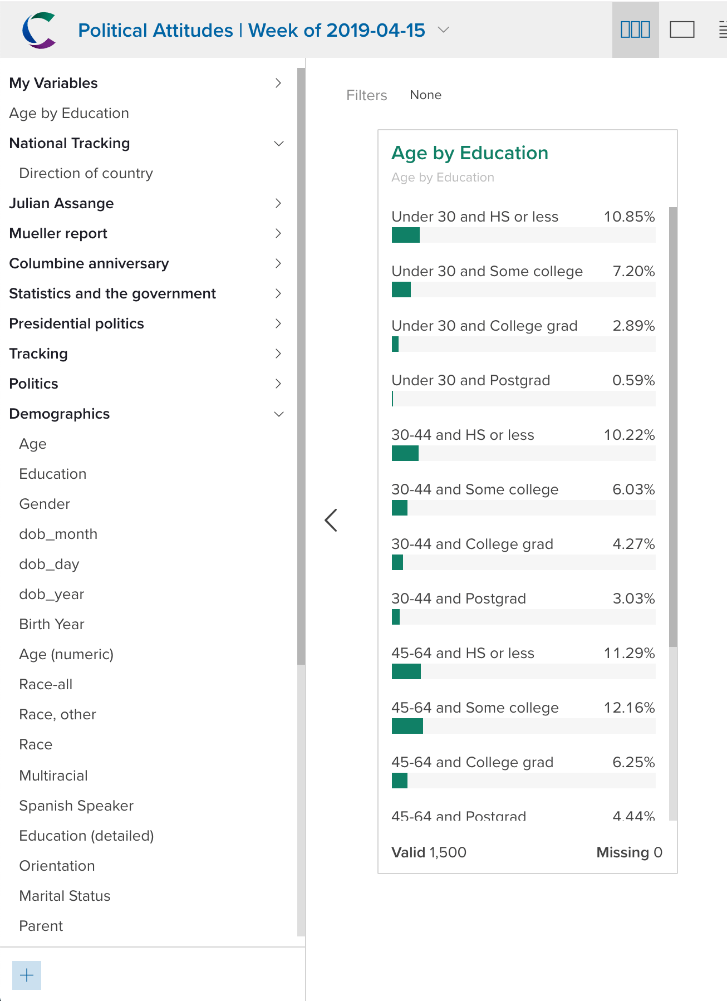Viewport: 727px width, 1001px height.
Task: Collapse the sidebar with the left arrow
Action: (x=331, y=520)
